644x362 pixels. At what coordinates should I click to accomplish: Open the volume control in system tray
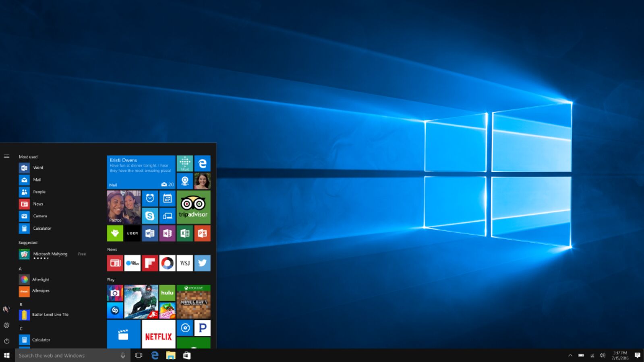coord(602,355)
